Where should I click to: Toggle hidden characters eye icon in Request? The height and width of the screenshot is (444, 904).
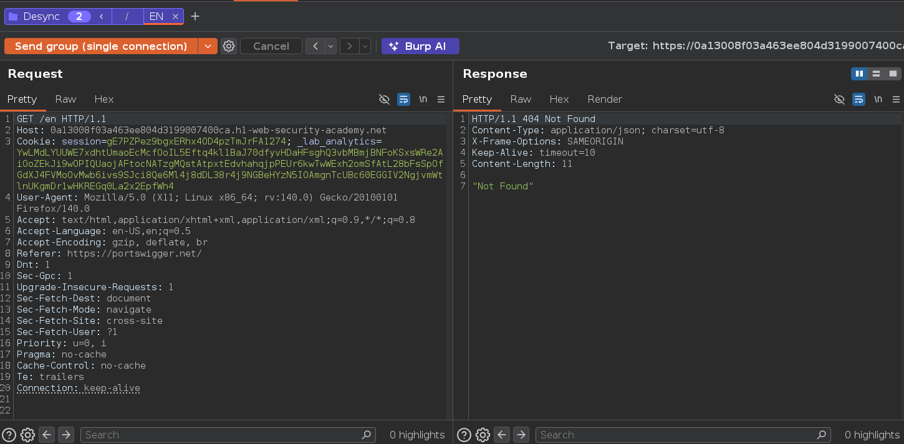point(385,99)
